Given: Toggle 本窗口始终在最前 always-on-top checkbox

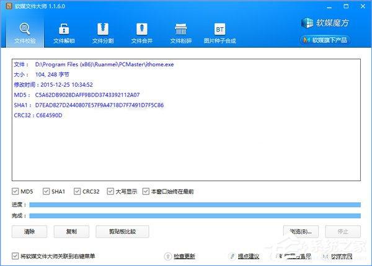Looking at the screenshot, I should (146, 191).
